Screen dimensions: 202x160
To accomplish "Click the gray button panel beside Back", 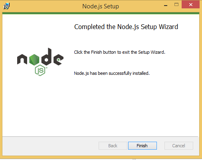I will 51,146.
